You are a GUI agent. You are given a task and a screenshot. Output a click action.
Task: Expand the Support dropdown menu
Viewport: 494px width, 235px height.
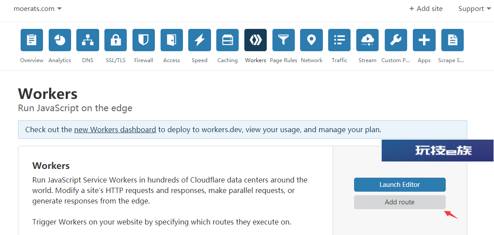(475, 9)
